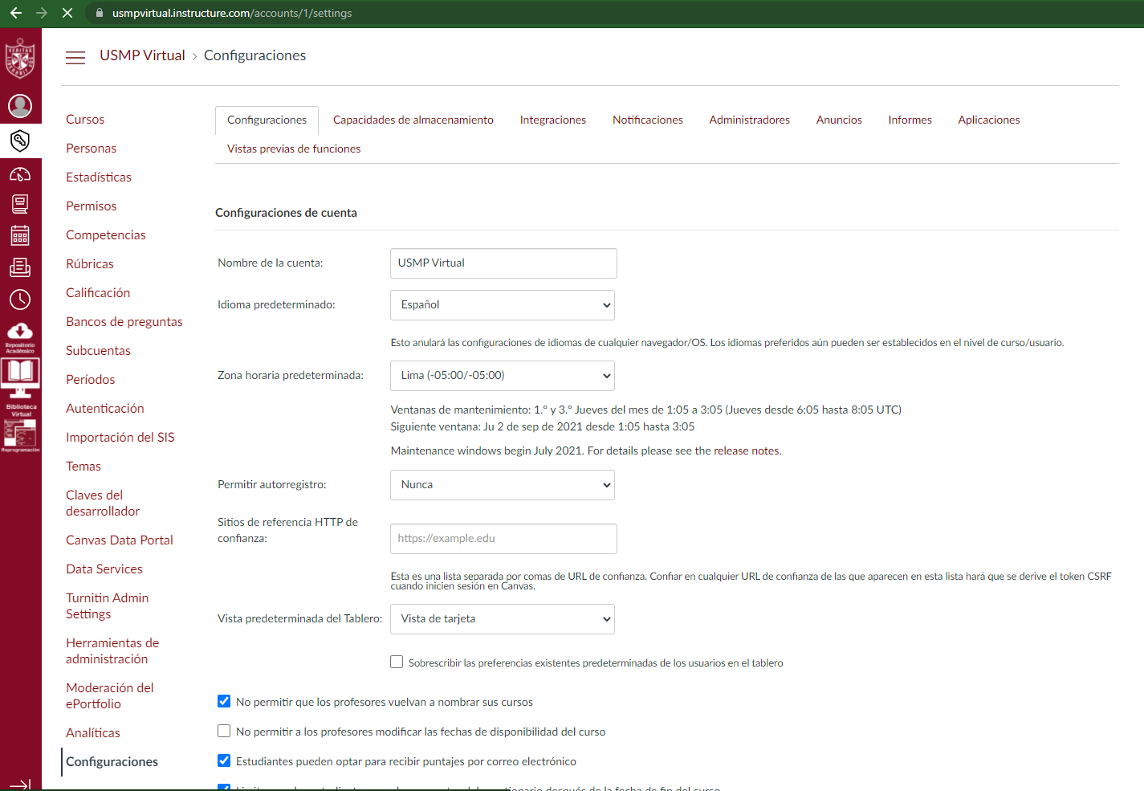Open Importación del SIS link

(120, 438)
